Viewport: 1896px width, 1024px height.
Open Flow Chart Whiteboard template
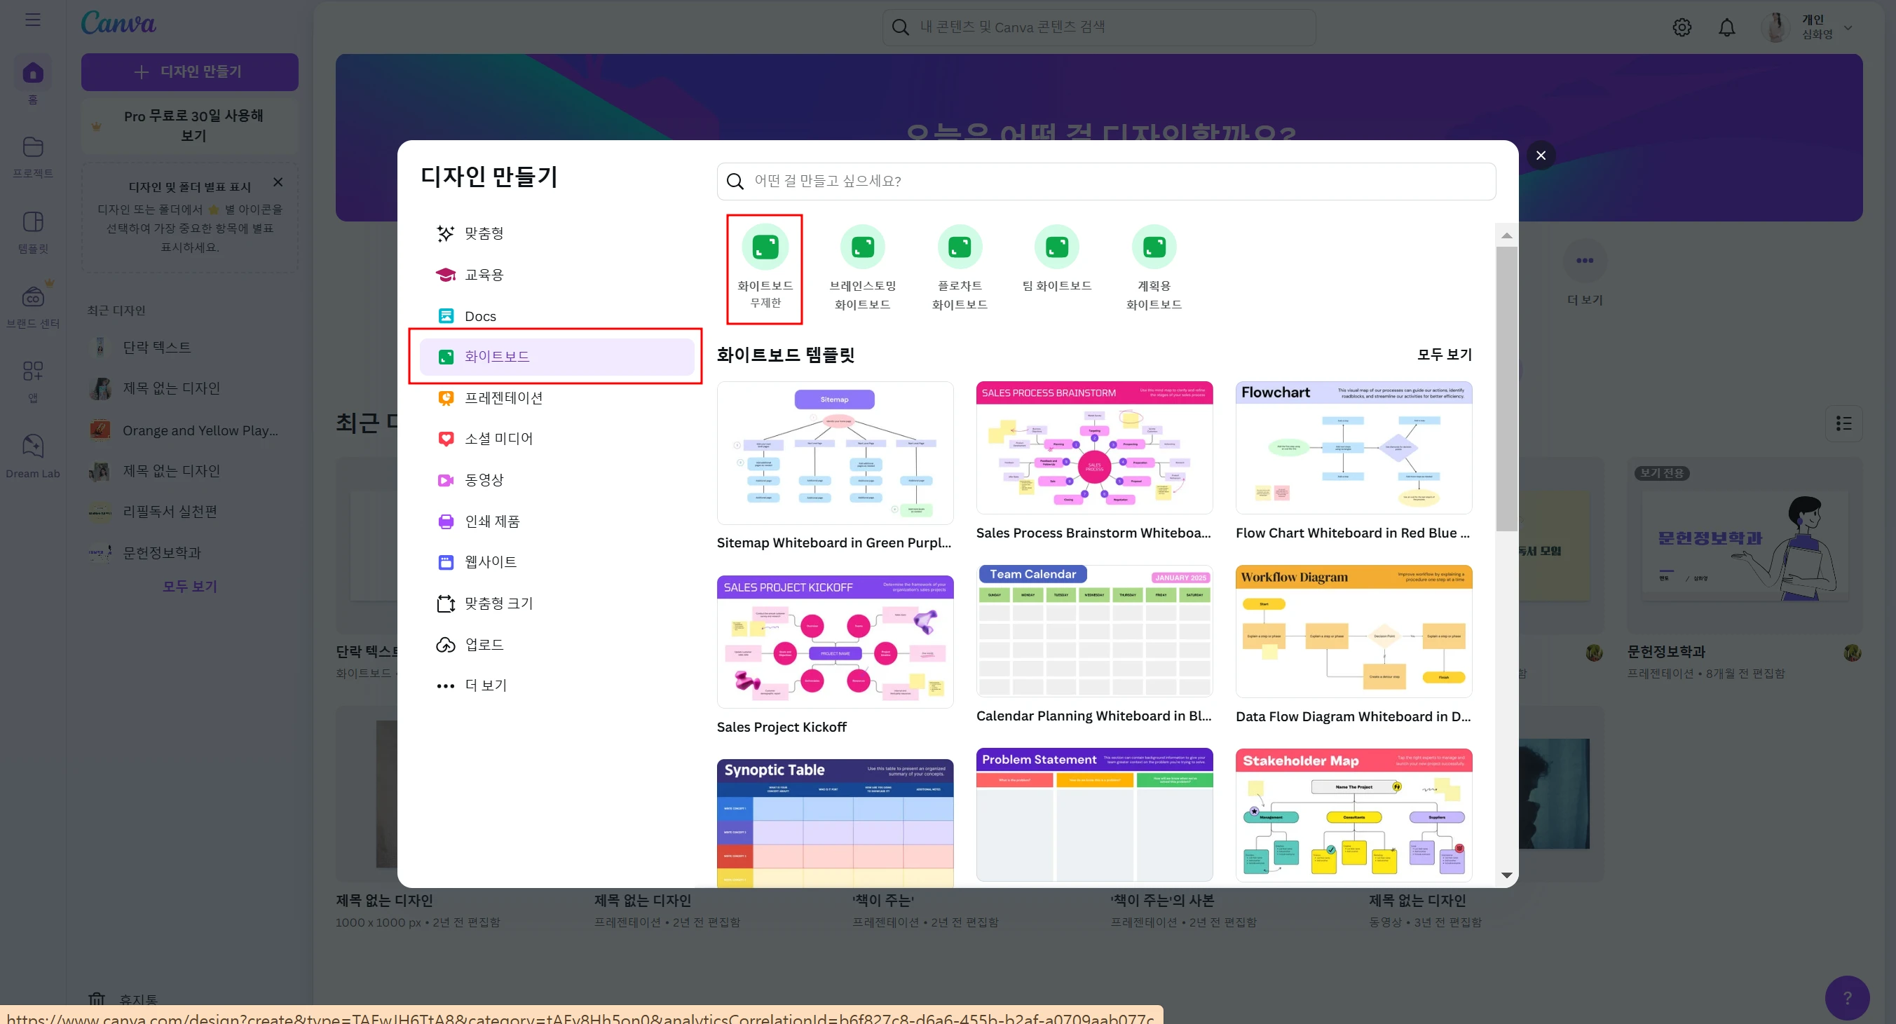click(1353, 448)
